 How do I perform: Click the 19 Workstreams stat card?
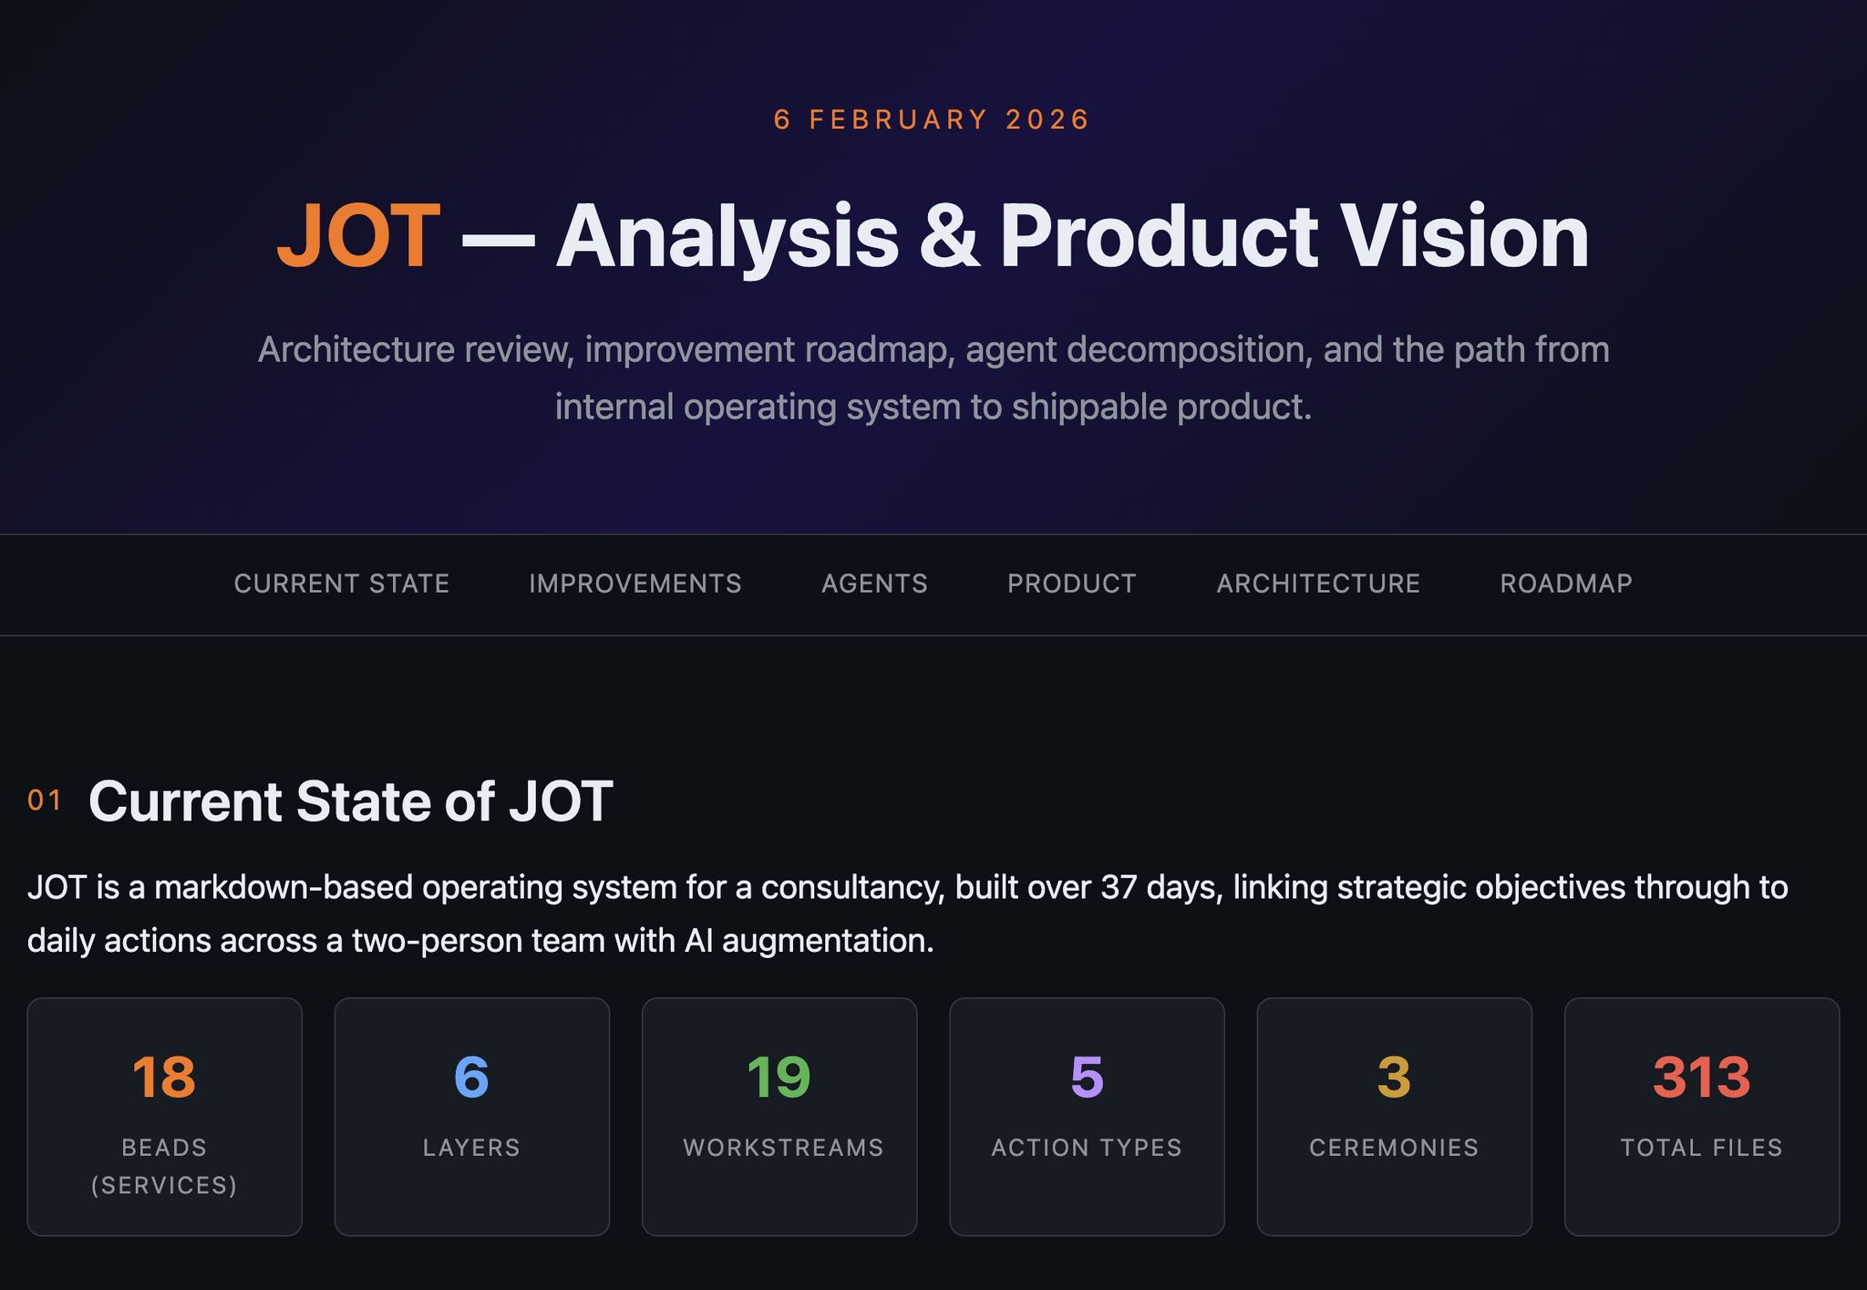click(x=779, y=1116)
